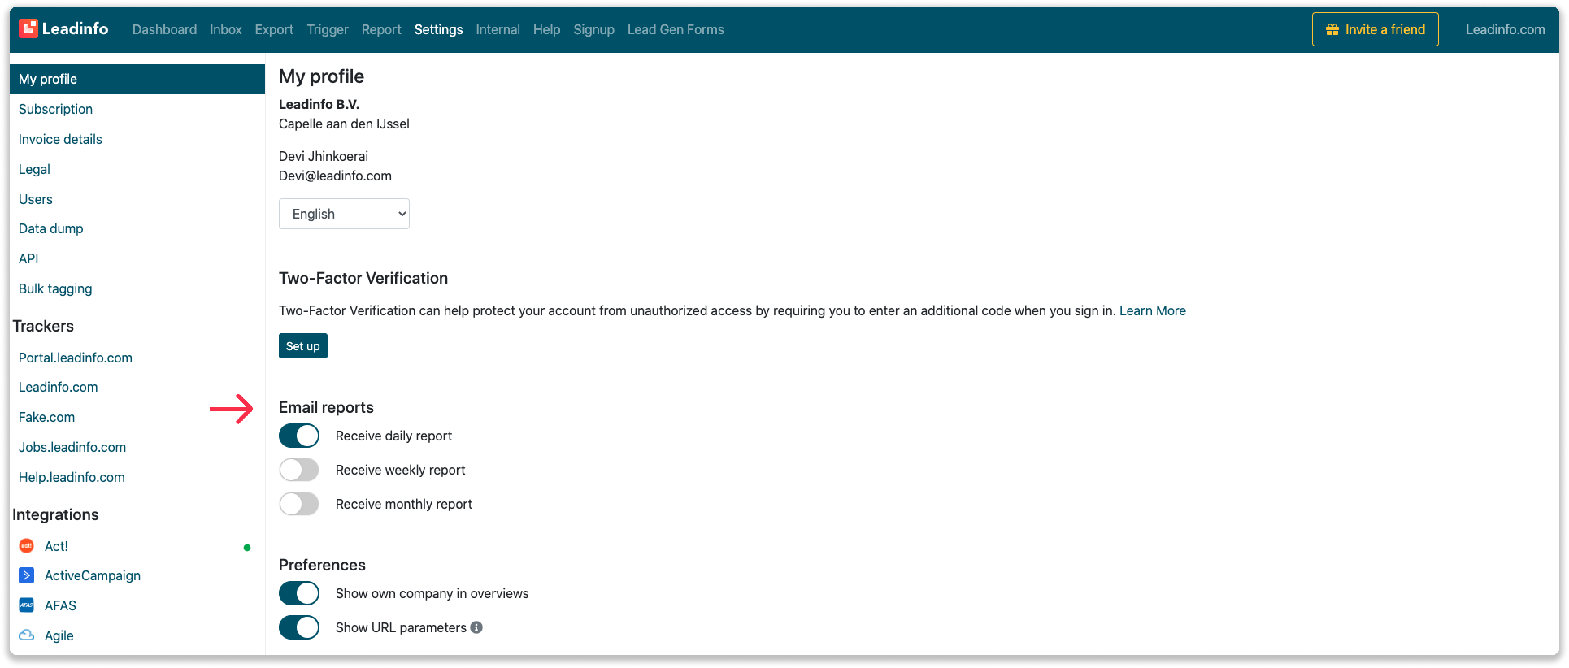Select the Portal.leadinfo.com tracker
Viewport: 1569px width, 668px height.
pos(76,358)
